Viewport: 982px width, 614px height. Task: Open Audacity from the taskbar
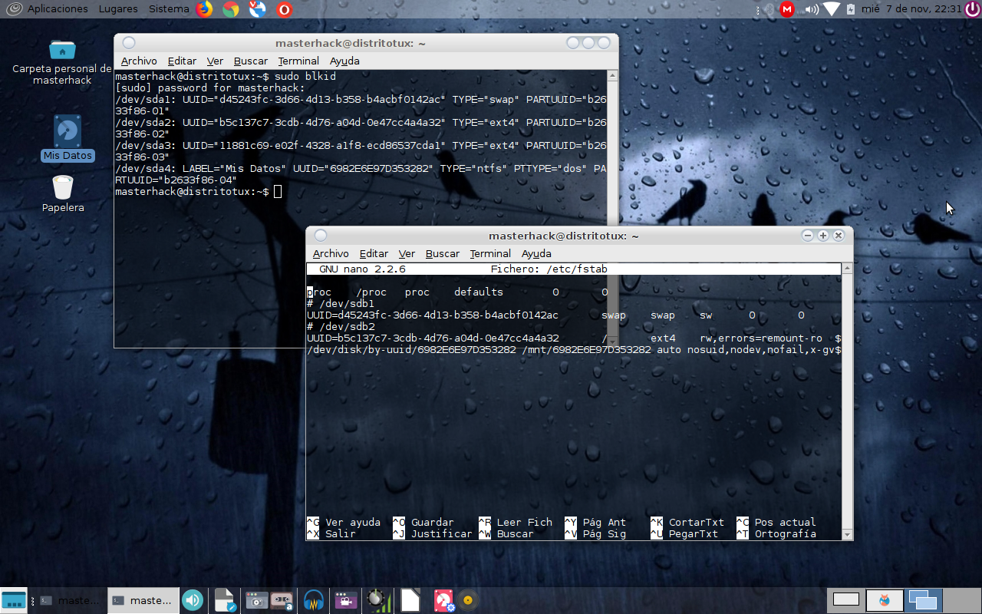point(313,600)
